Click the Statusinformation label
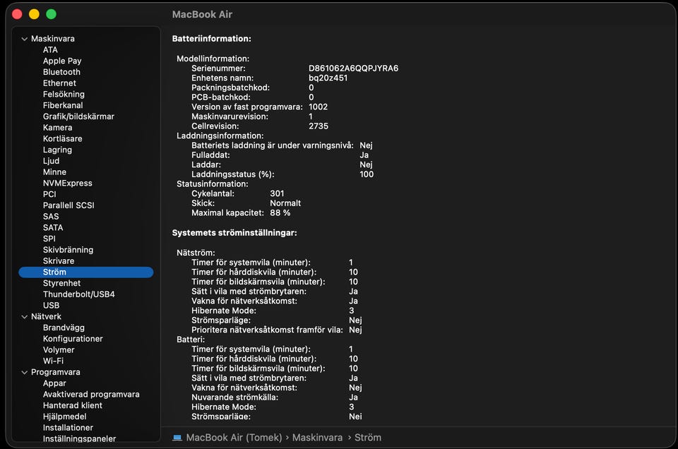Image resolution: width=678 pixels, height=449 pixels. pyautogui.click(x=212, y=184)
